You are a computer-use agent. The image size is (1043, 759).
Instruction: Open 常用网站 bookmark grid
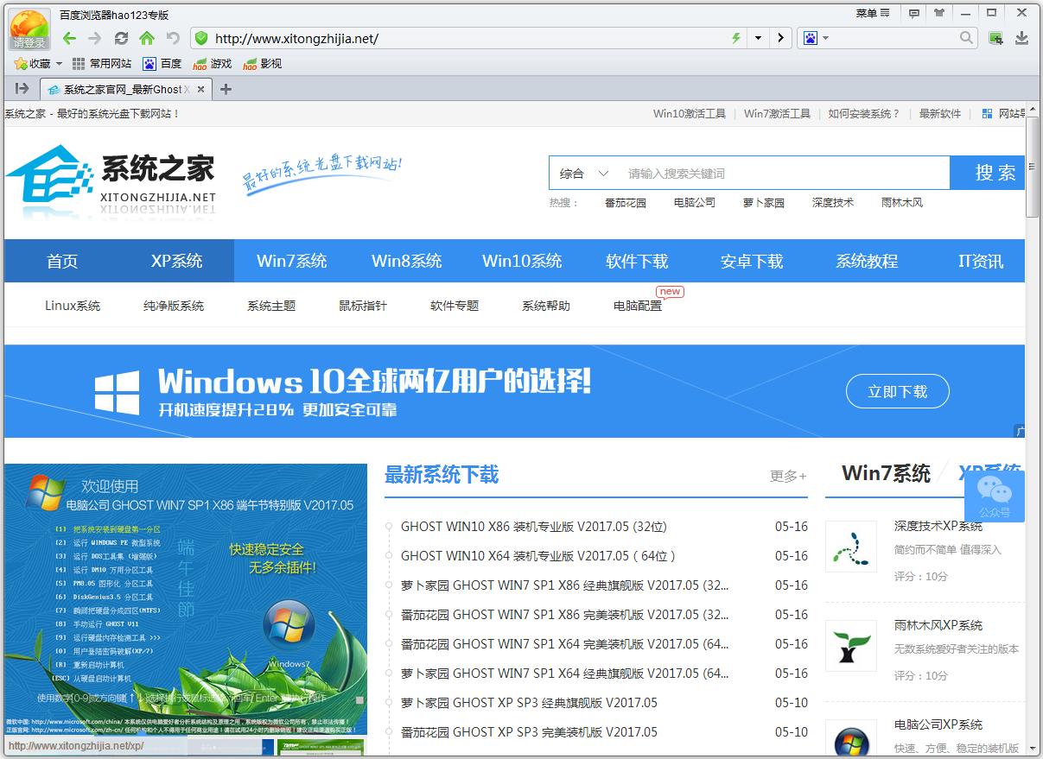pos(101,64)
